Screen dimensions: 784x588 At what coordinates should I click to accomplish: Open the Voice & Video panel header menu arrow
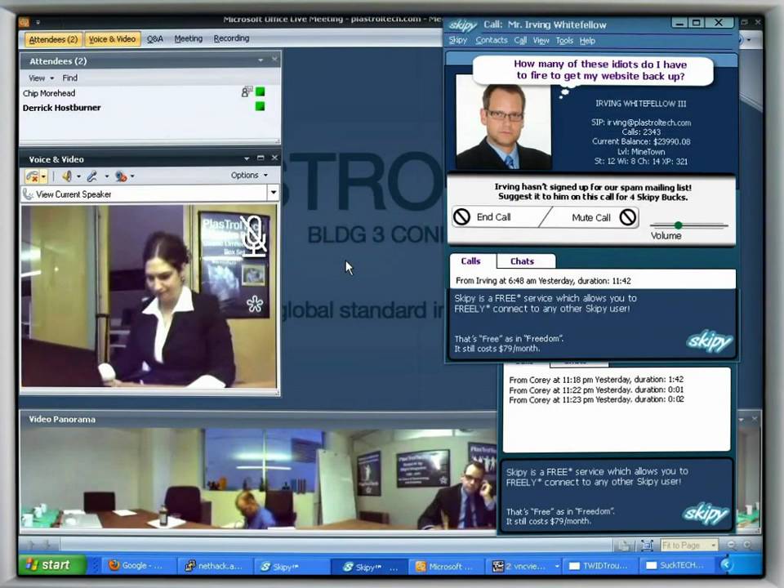(x=247, y=158)
